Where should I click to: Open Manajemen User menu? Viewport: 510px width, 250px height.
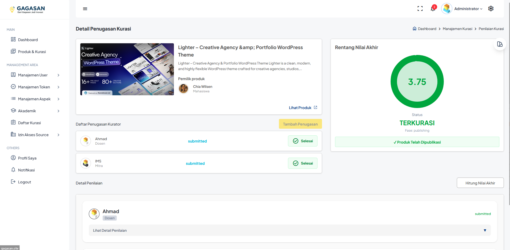(33, 75)
